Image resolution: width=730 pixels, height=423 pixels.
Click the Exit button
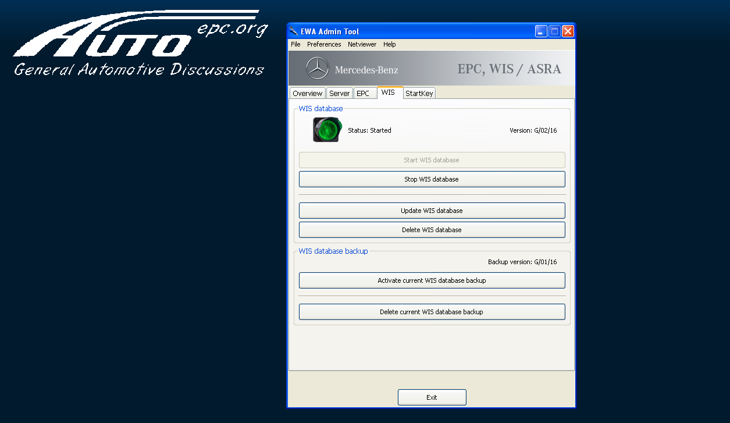pos(432,397)
